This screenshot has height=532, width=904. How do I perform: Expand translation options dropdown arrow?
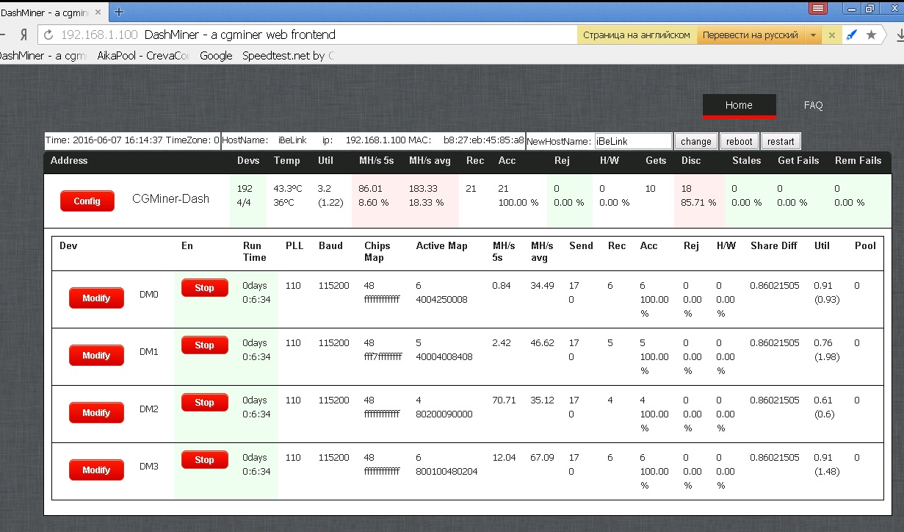click(814, 35)
